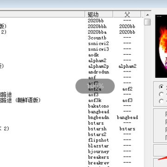Viewport: 167px width, 167px height.
Task: Click parent cell 2020bb in the 2020bbh row
Action: point(127,26)
